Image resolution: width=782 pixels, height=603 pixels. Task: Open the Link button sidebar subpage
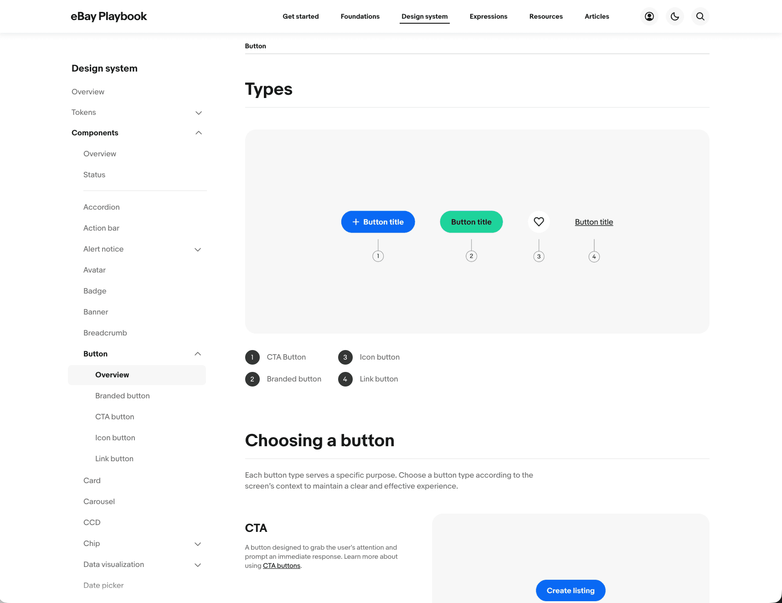(x=114, y=459)
